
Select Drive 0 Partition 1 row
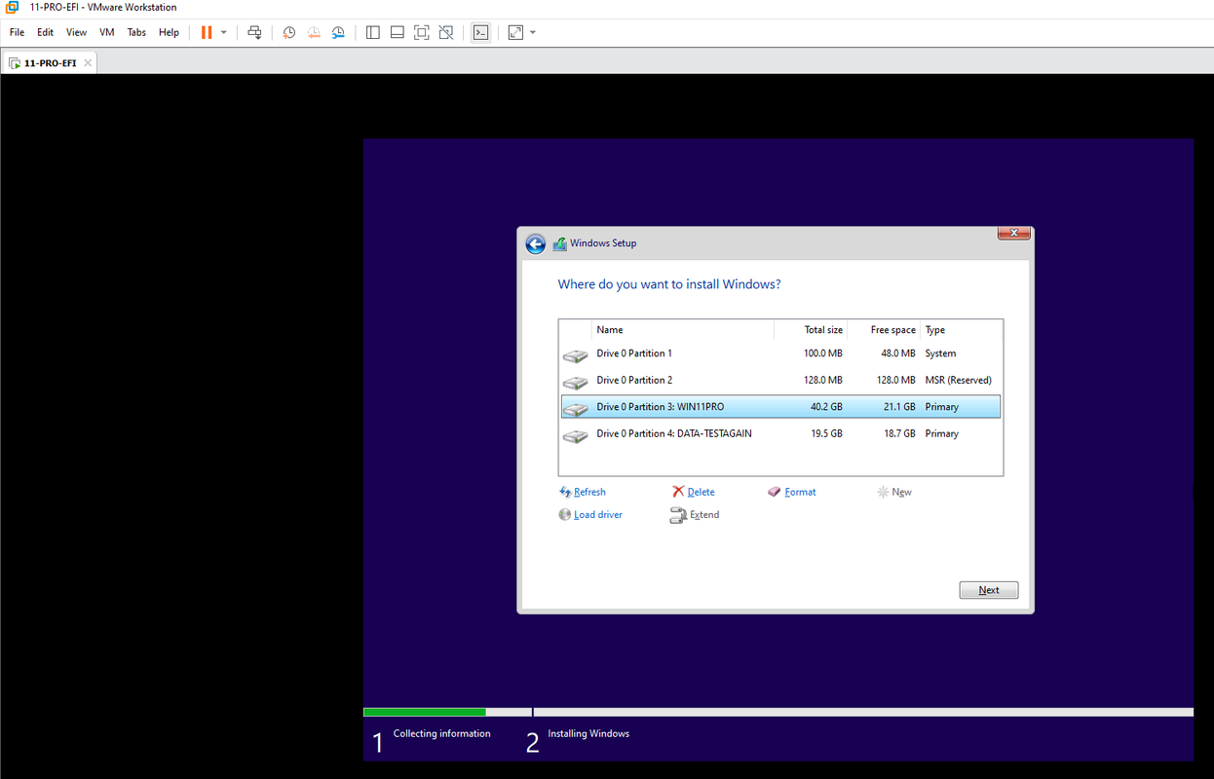[780, 353]
